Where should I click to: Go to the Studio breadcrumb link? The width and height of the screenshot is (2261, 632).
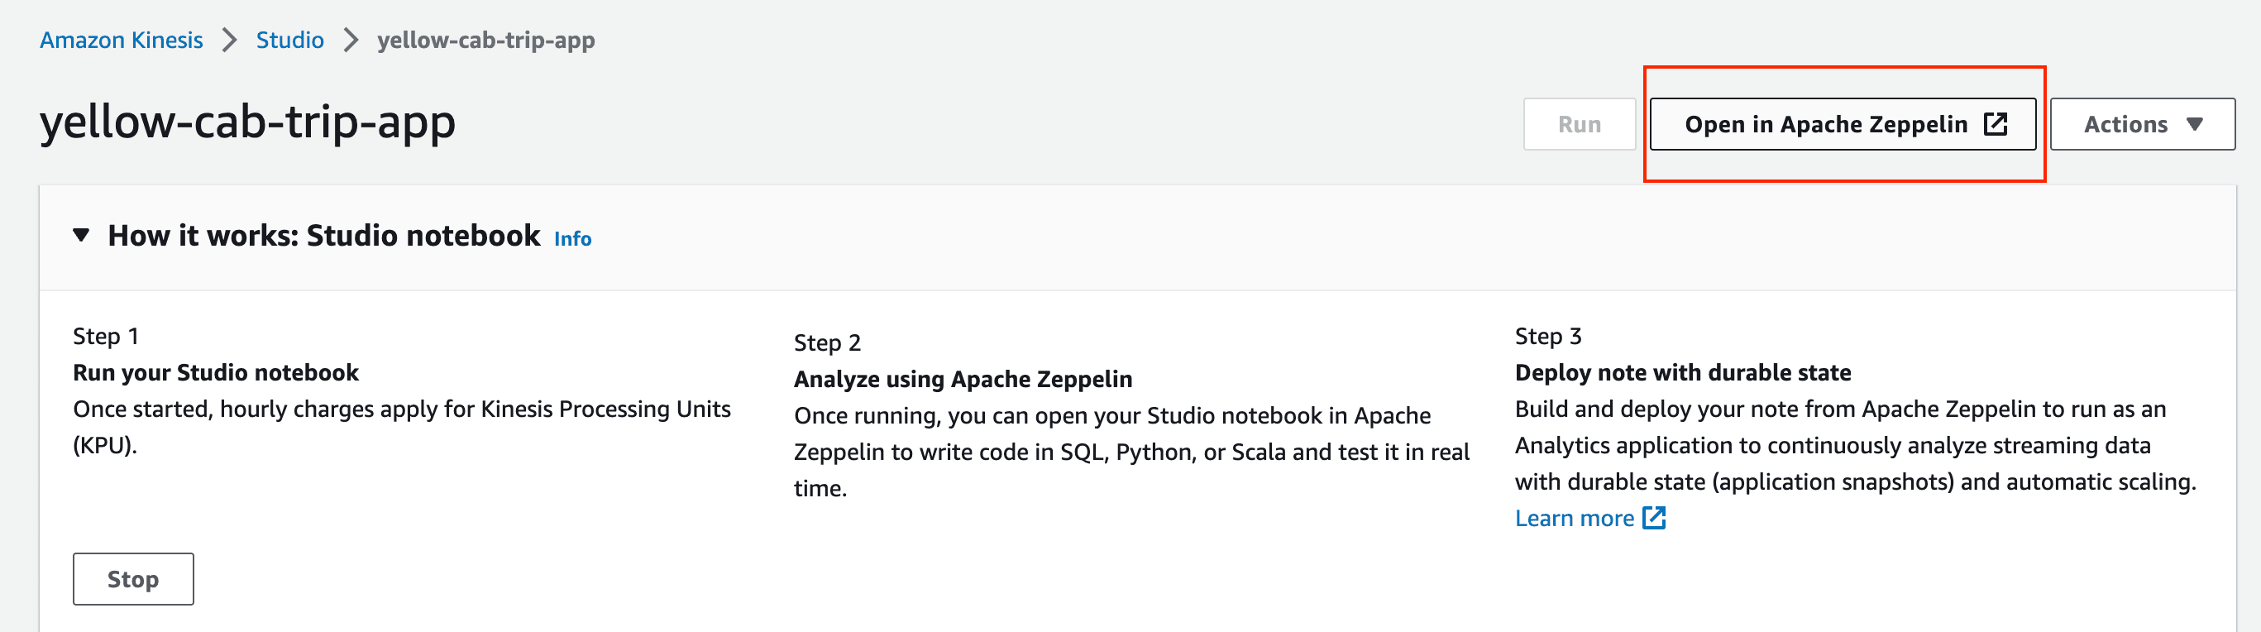[x=289, y=41]
